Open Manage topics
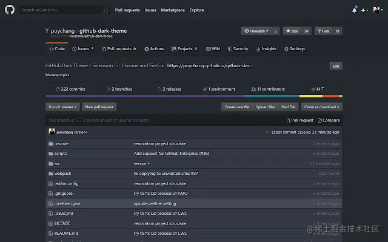This screenshot has width=388, height=242. tap(57, 75)
